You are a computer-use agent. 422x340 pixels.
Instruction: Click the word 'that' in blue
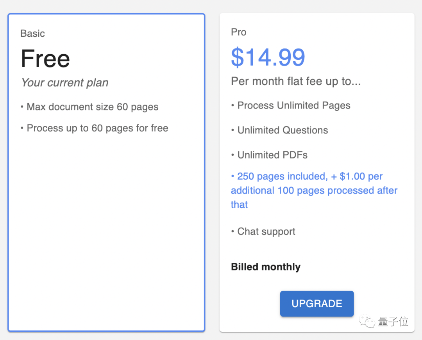(239, 205)
